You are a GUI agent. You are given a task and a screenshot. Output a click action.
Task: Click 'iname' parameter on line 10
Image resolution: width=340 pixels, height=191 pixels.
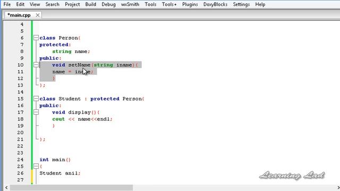click(124, 65)
